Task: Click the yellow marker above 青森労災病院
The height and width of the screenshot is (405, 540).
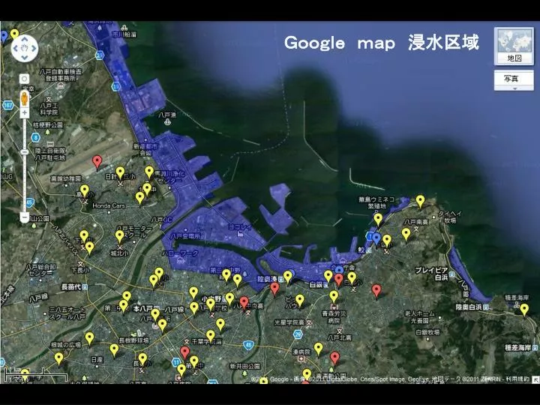Action: pos(334,295)
